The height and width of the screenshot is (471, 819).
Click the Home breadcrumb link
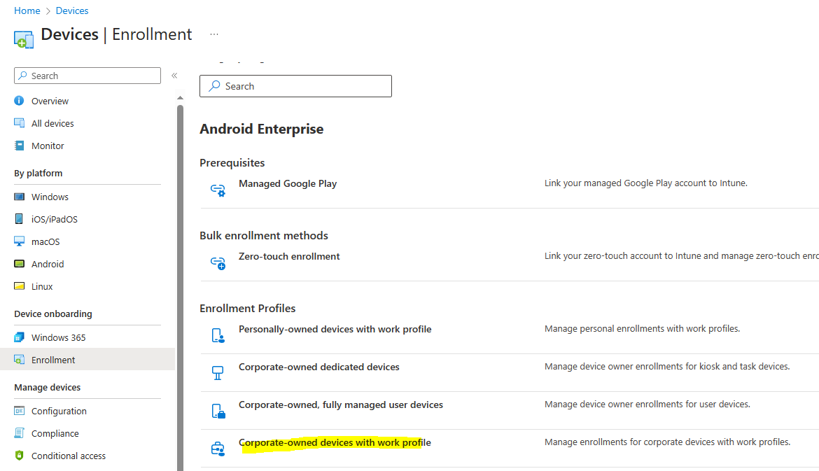coord(27,10)
